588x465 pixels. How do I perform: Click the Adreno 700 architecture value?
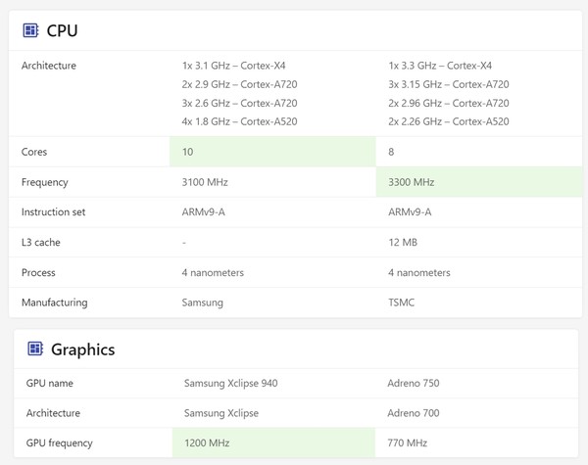413,413
